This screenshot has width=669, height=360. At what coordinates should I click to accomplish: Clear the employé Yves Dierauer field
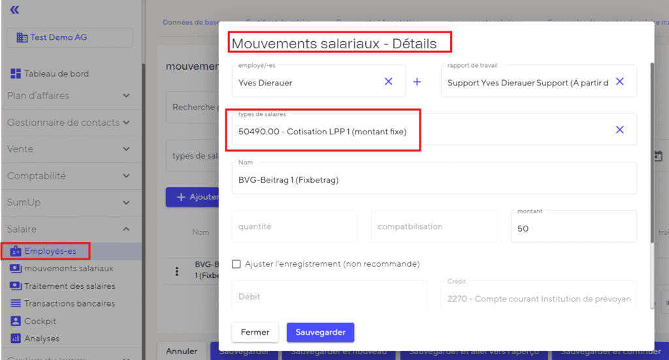point(388,82)
